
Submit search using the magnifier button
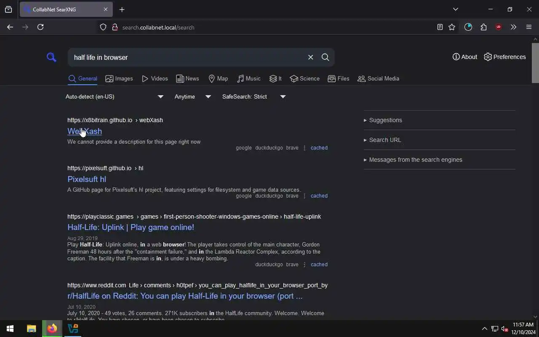(x=325, y=57)
